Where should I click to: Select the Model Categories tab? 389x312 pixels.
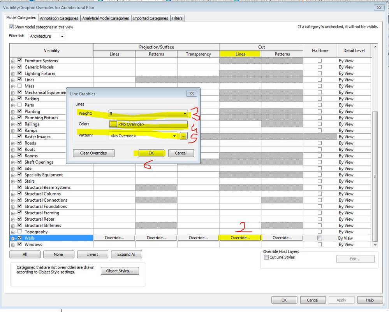click(21, 17)
